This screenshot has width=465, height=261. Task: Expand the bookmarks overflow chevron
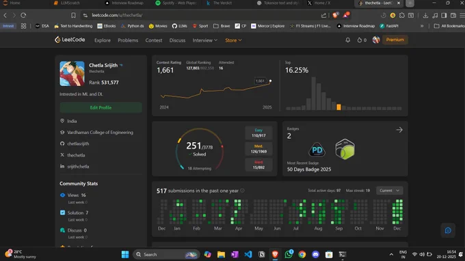[422, 26]
